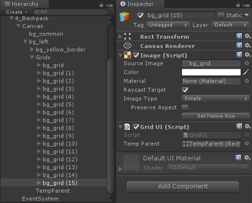The image size is (252, 203).
Task: Click the Source Image bg_grid field
Action: (211, 63)
